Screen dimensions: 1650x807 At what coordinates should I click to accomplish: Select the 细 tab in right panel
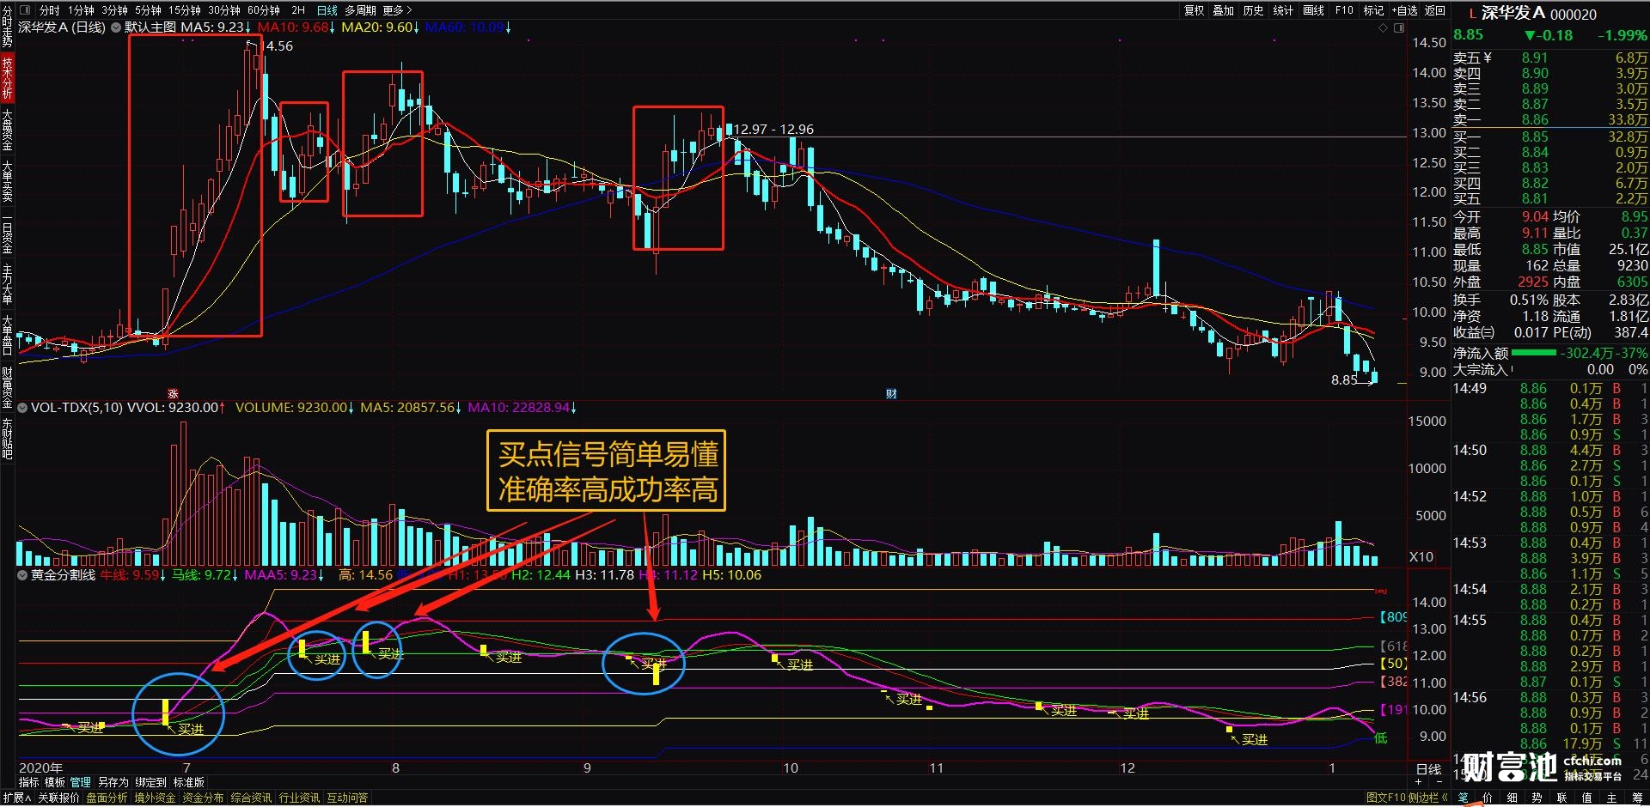(1512, 798)
